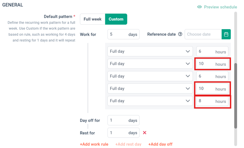Screen dimensions: 244x148
Task: Click the eye icon beside Preview schedule
Action: pos(200,7)
